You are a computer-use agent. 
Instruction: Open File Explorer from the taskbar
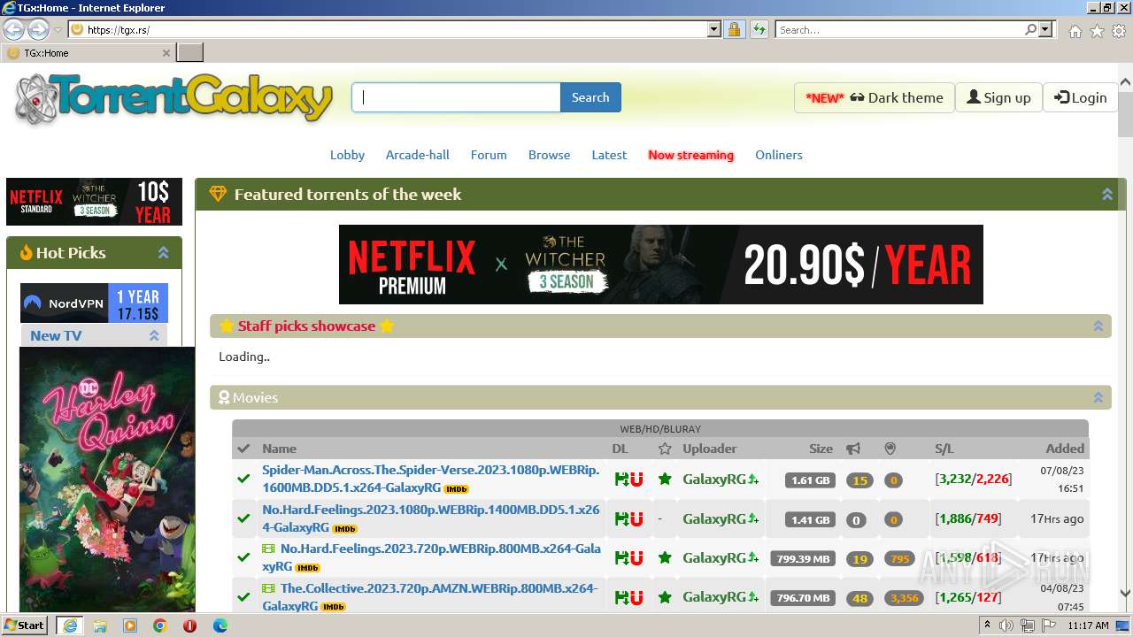(x=99, y=625)
